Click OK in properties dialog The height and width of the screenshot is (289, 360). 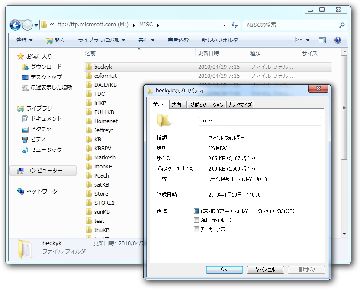[x=224, y=270]
